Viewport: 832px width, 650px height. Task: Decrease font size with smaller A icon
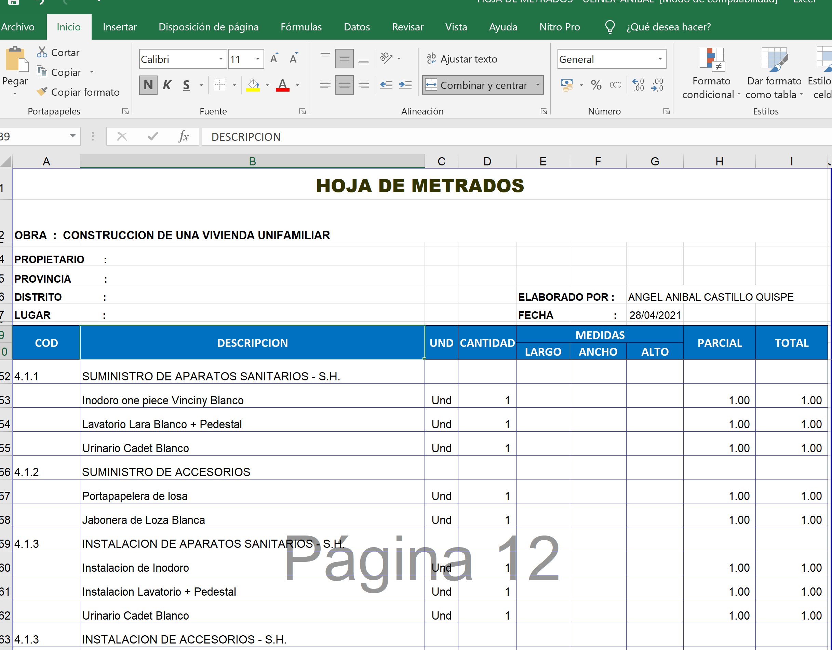pos(293,59)
